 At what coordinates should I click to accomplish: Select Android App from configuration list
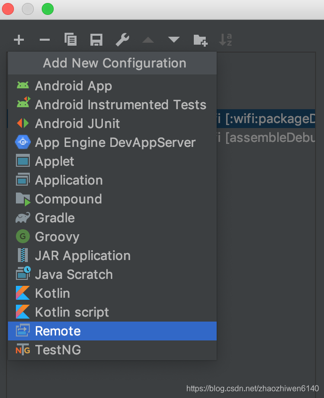click(74, 86)
